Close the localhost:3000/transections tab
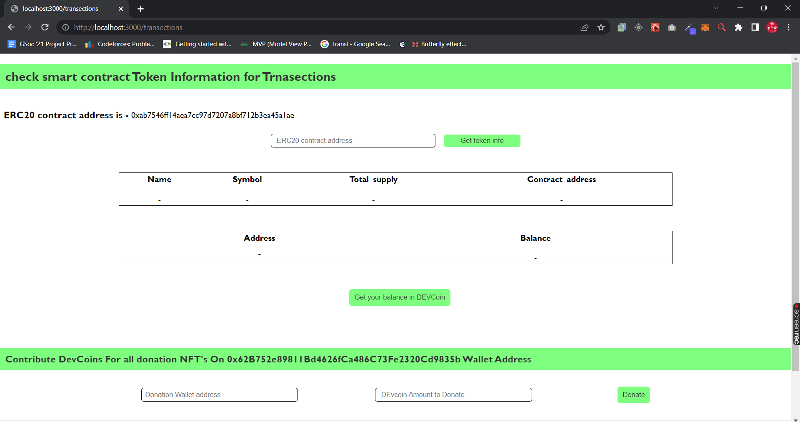This screenshot has height=422, width=800. point(121,9)
